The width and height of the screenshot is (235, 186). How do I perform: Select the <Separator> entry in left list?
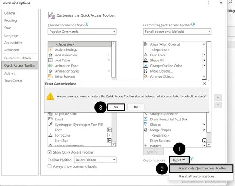[x=80, y=44]
